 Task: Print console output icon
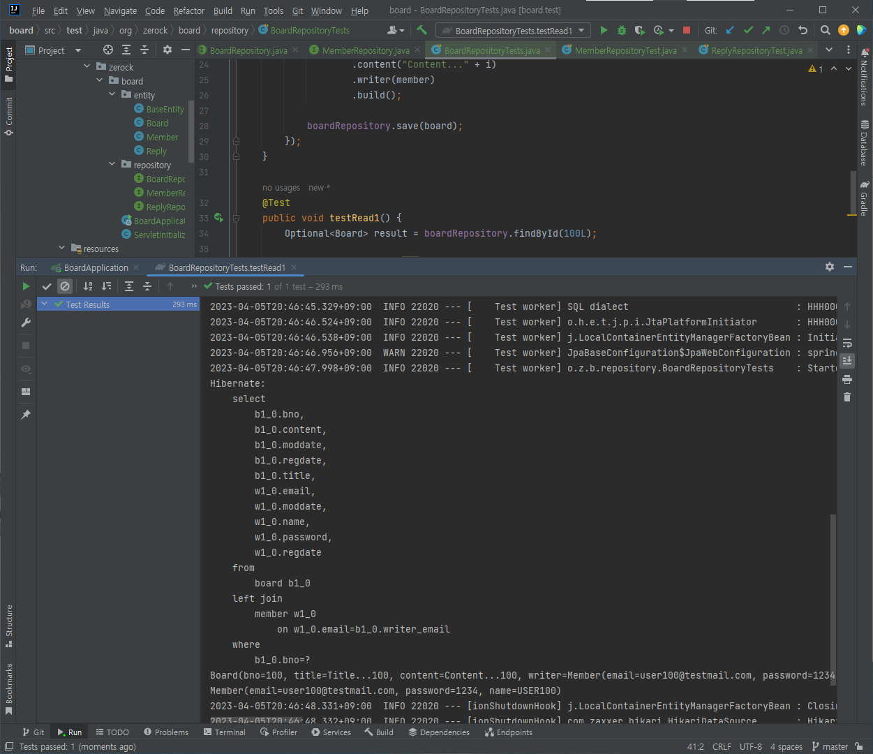pos(847,379)
